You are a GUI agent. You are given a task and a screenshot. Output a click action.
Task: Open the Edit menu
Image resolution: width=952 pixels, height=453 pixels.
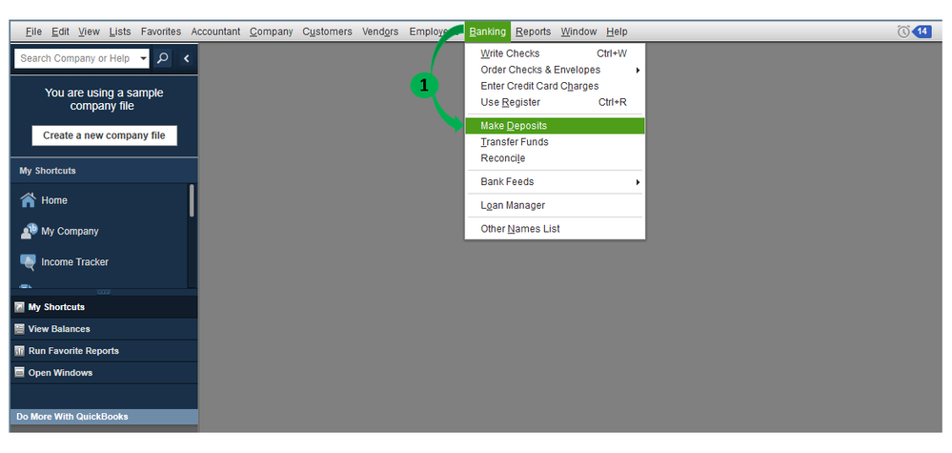point(60,31)
